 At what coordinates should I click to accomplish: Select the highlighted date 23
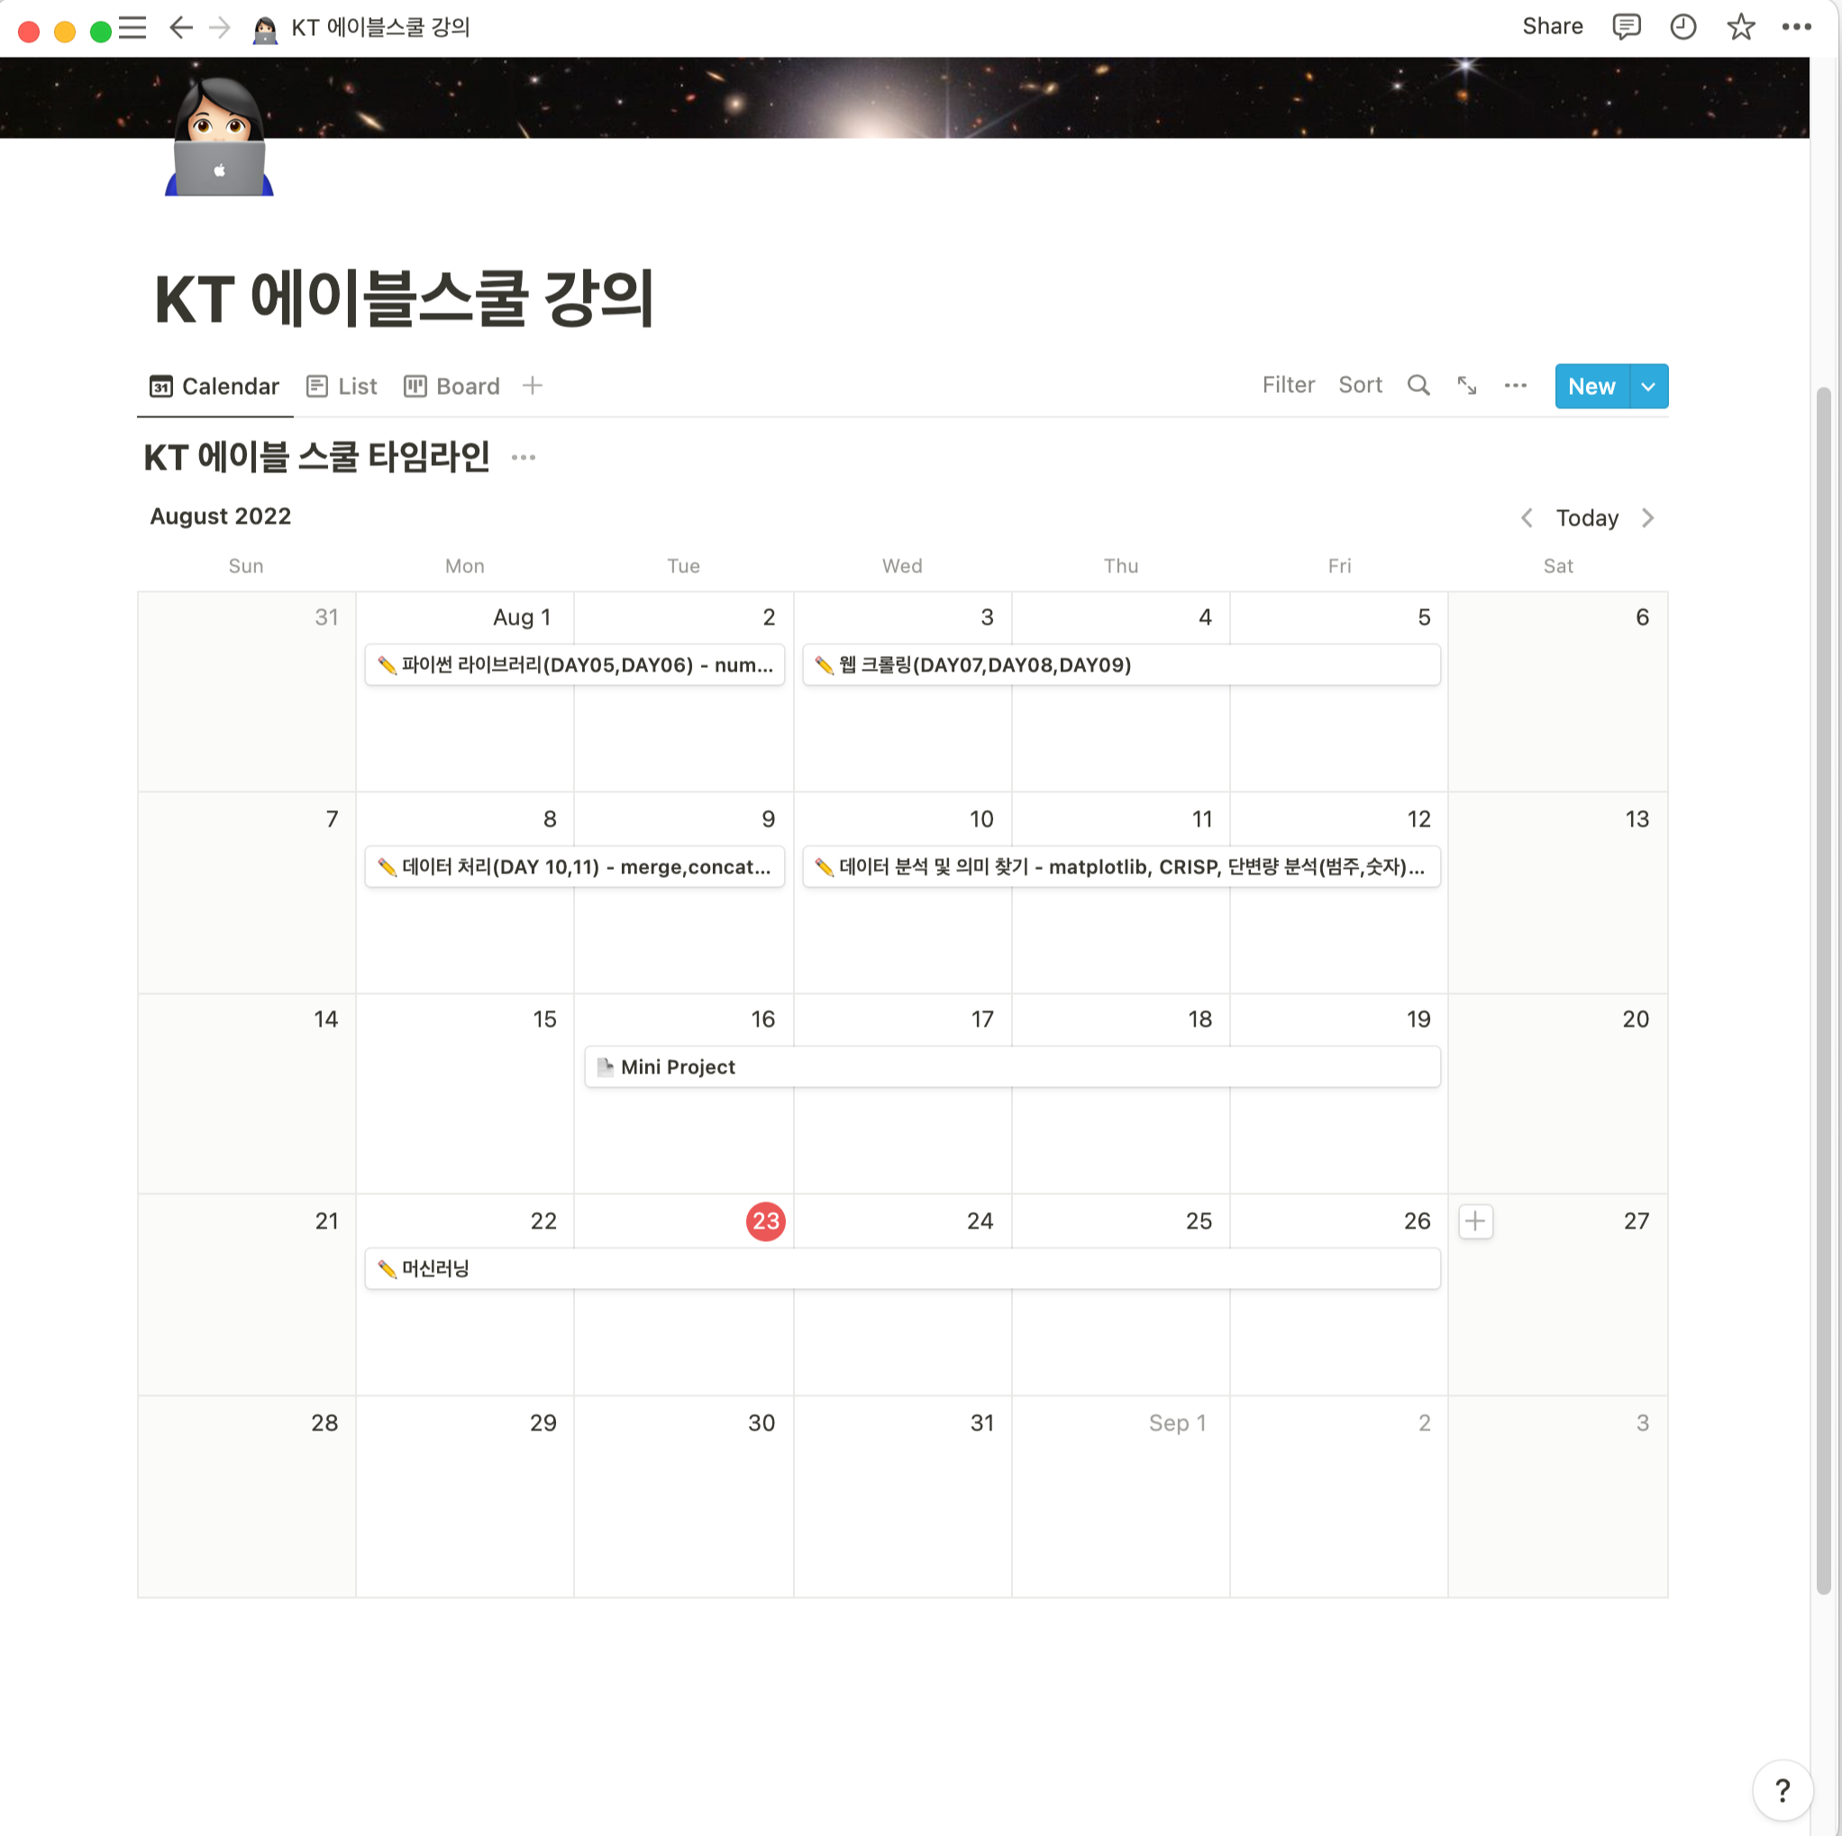(x=766, y=1220)
